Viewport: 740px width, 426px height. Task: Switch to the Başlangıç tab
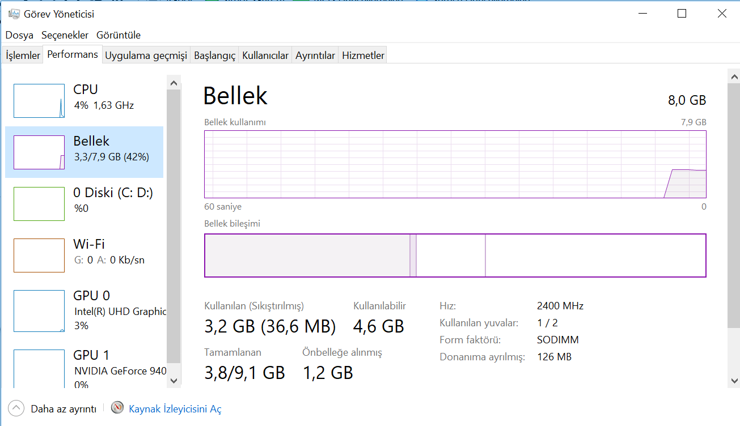click(x=214, y=56)
